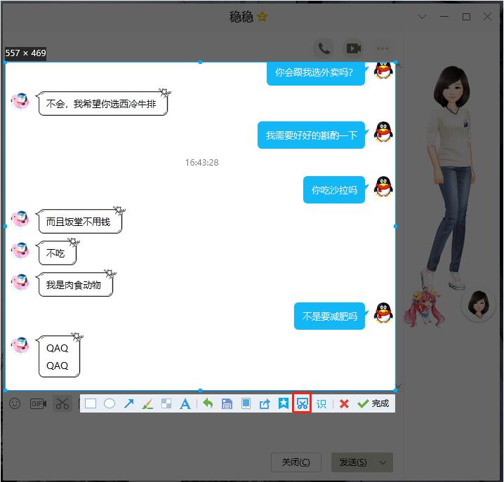Screen dimensions: 504x482
Task: Open the GIF sticker panel
Action: coord(38,403)
